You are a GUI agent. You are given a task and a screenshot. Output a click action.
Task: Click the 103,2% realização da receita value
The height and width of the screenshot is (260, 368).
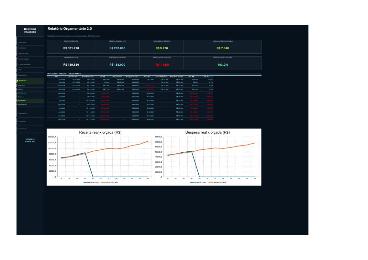click(x=223, y=65)
